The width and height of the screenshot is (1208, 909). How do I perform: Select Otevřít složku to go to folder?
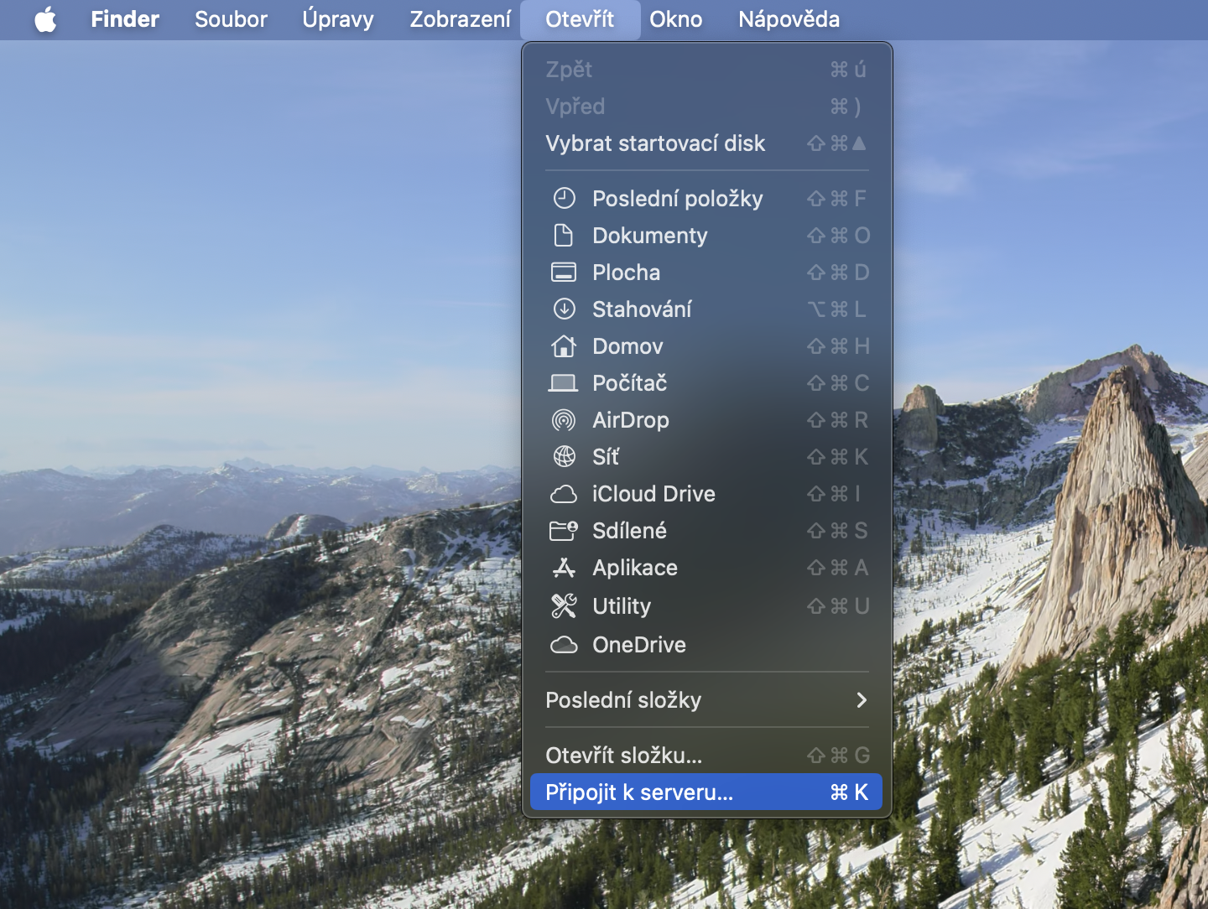624,755
